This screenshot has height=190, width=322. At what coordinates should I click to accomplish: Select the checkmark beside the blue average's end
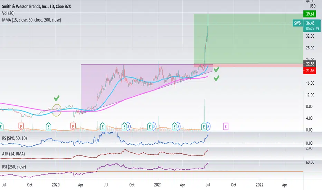(x=216, y=69)
